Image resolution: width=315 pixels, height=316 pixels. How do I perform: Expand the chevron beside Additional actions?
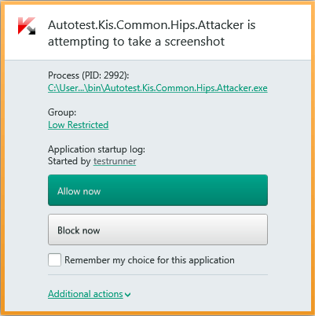128,295
